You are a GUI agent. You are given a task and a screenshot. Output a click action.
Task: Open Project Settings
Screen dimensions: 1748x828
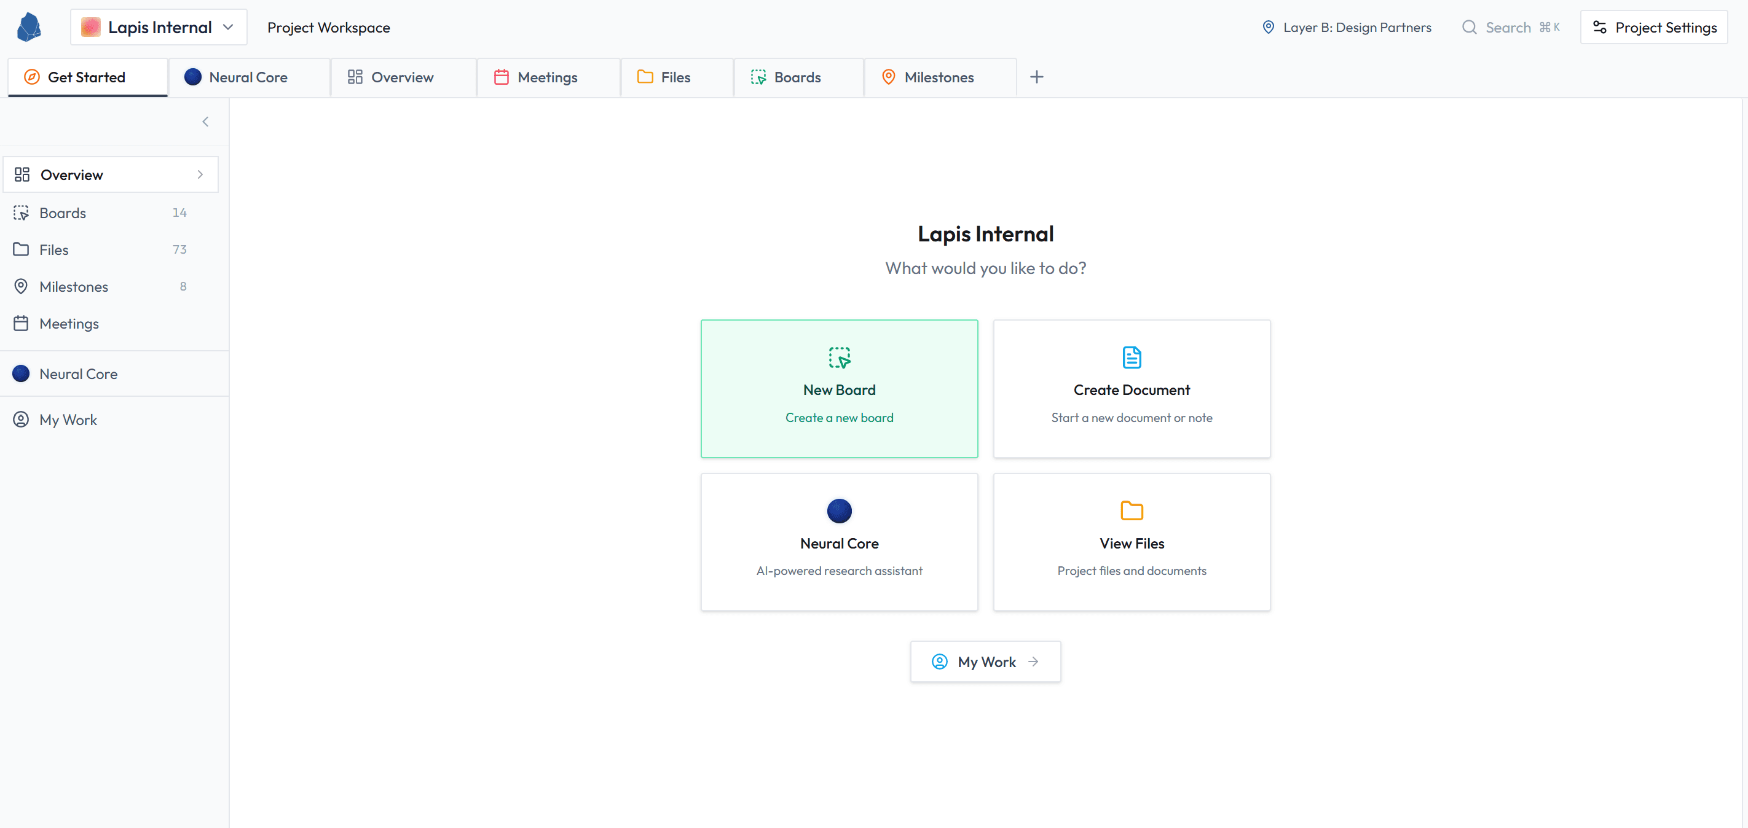pyautogui.click(x=1654, y=26)
